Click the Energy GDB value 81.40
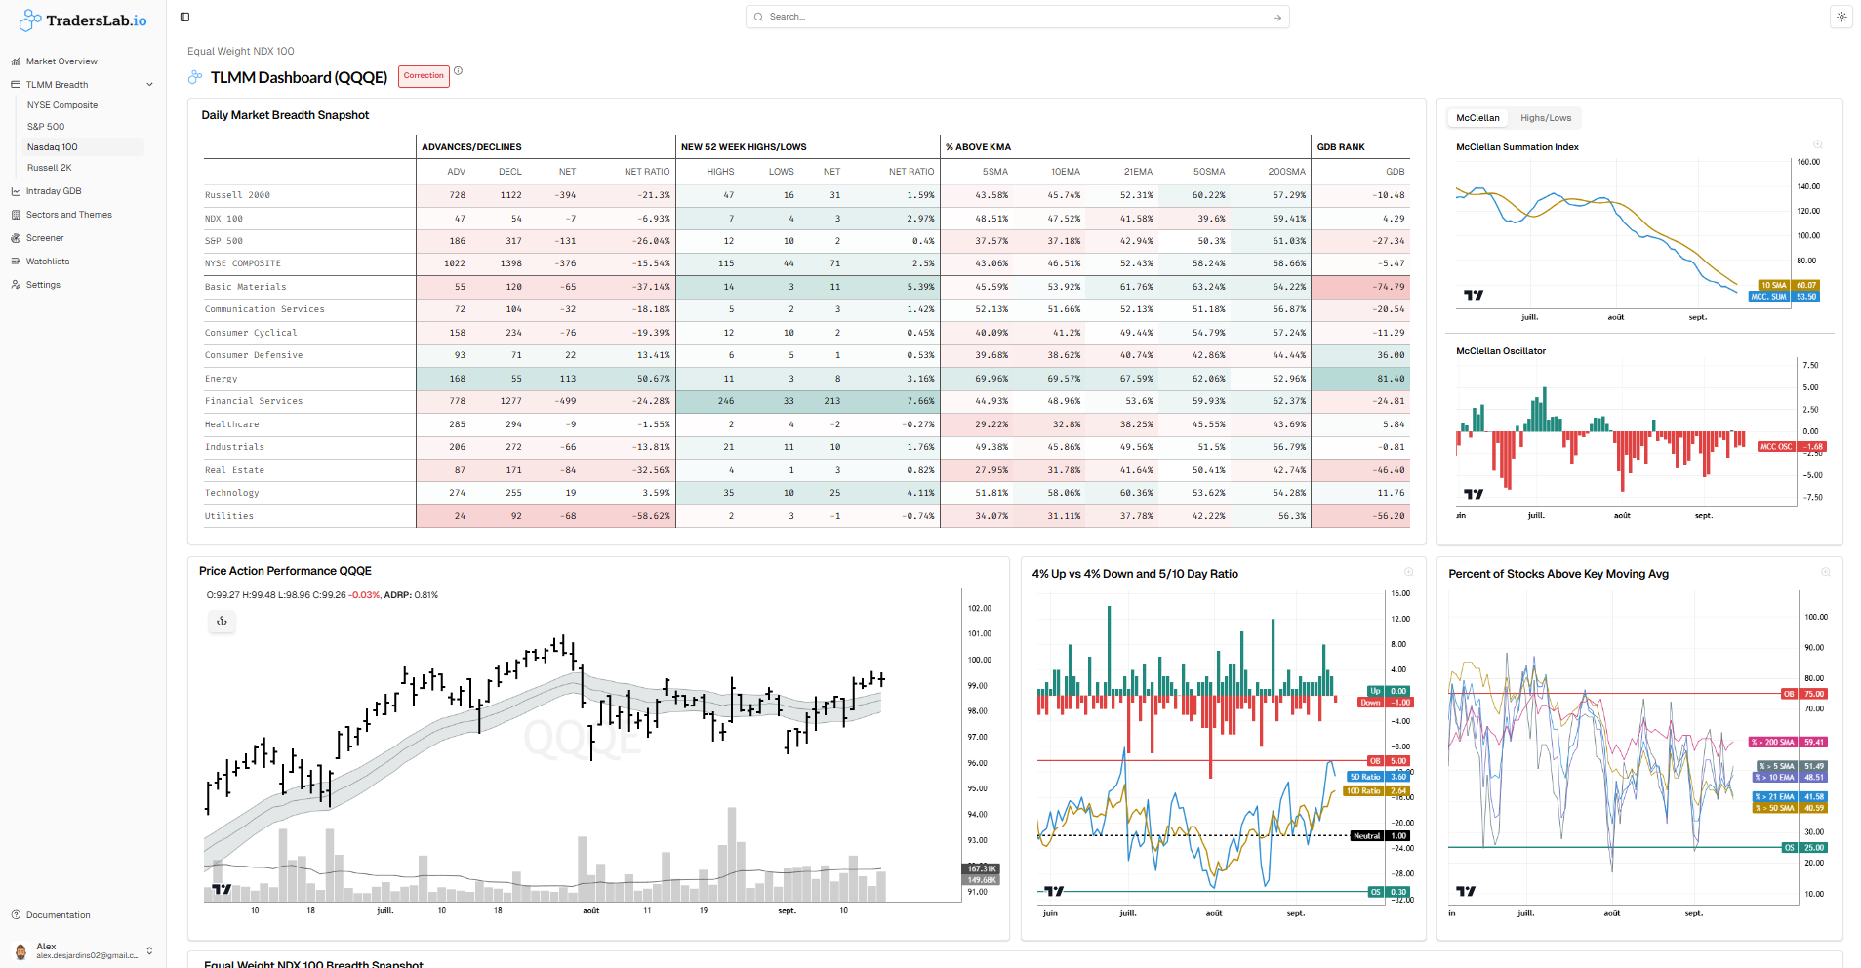The image size is (1861, 968). [x=1391, y=379]
